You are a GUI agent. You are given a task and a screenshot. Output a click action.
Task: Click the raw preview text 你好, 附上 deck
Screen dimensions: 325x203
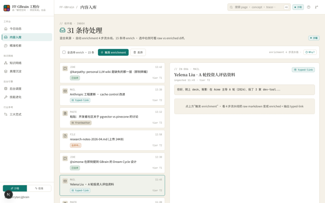[x=244, y=90]
